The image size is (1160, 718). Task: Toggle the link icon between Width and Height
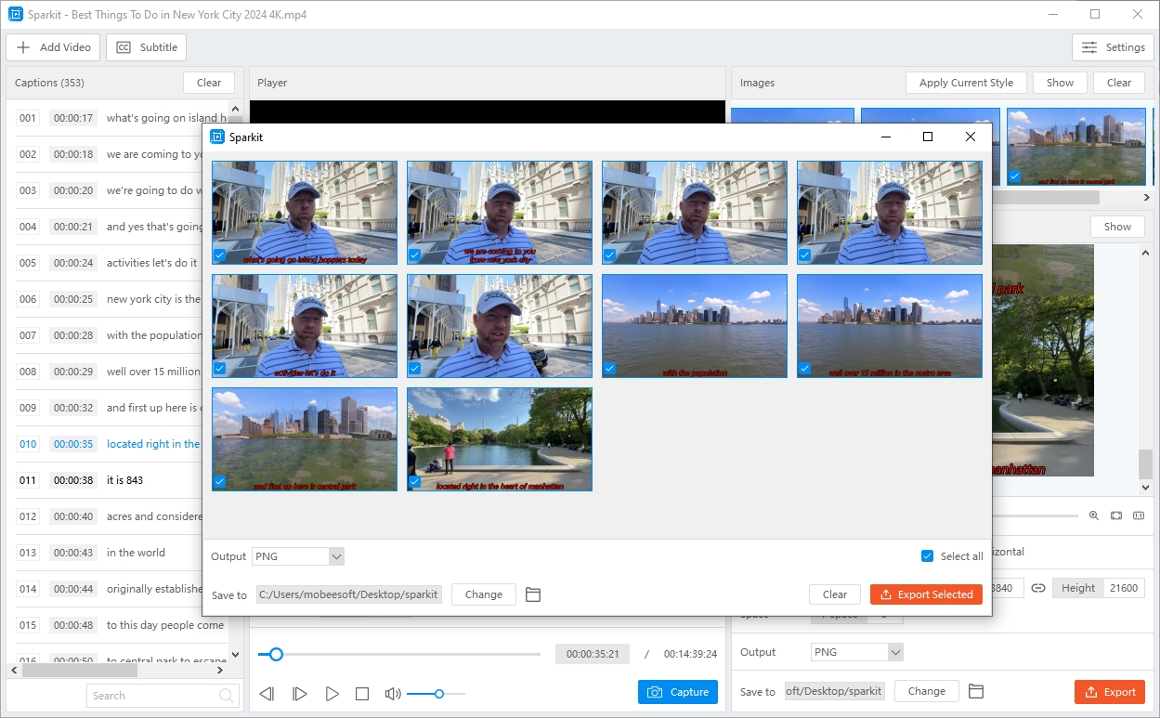pos(1037,588)
